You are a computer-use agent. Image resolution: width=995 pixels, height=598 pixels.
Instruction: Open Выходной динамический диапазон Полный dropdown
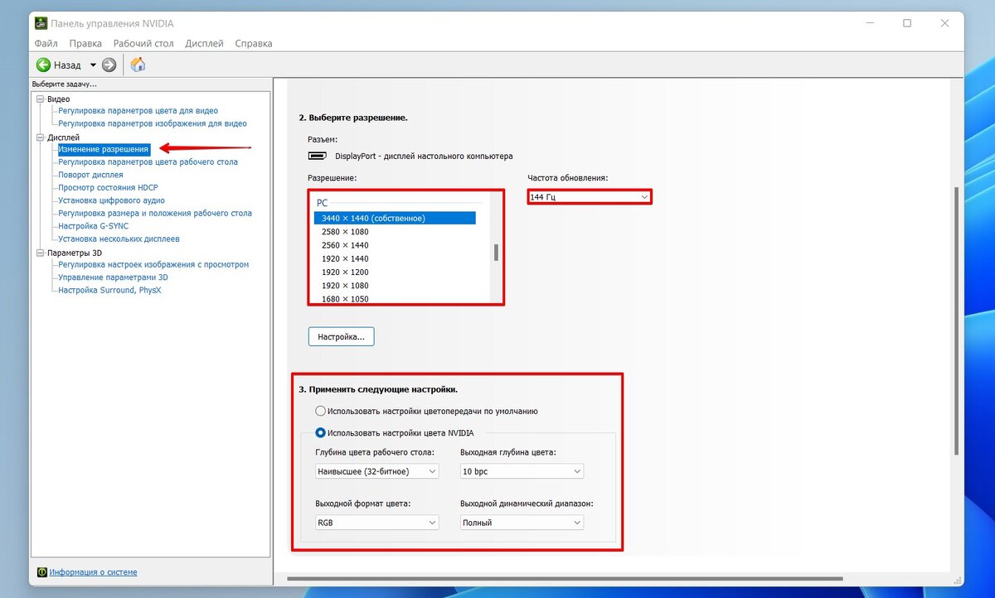click(522, 523)
